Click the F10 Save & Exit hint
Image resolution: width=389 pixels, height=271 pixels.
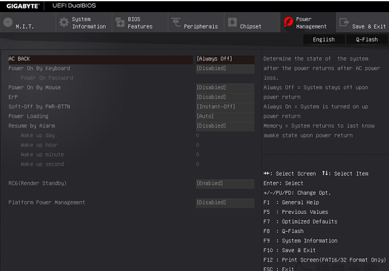289,250
